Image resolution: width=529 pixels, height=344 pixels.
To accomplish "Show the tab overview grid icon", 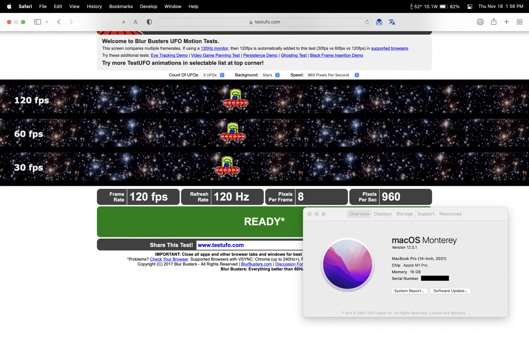I will click(519, 22).
